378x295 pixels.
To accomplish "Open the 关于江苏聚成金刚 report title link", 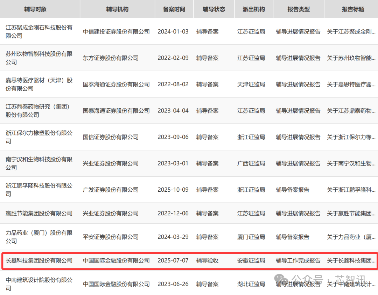I will 351,31.
